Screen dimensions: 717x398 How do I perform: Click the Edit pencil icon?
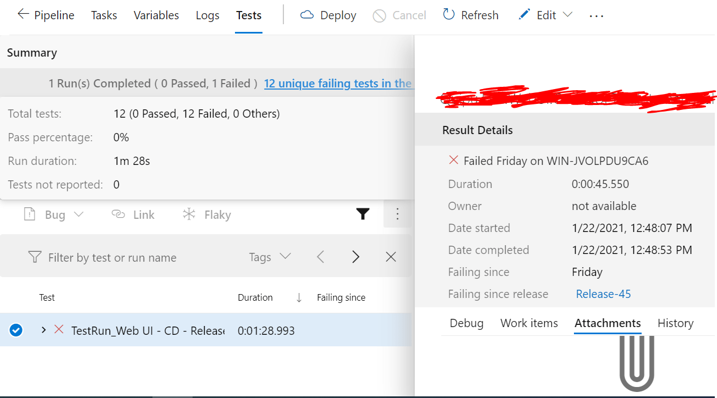pyautogui.click(x=523, y=15)
